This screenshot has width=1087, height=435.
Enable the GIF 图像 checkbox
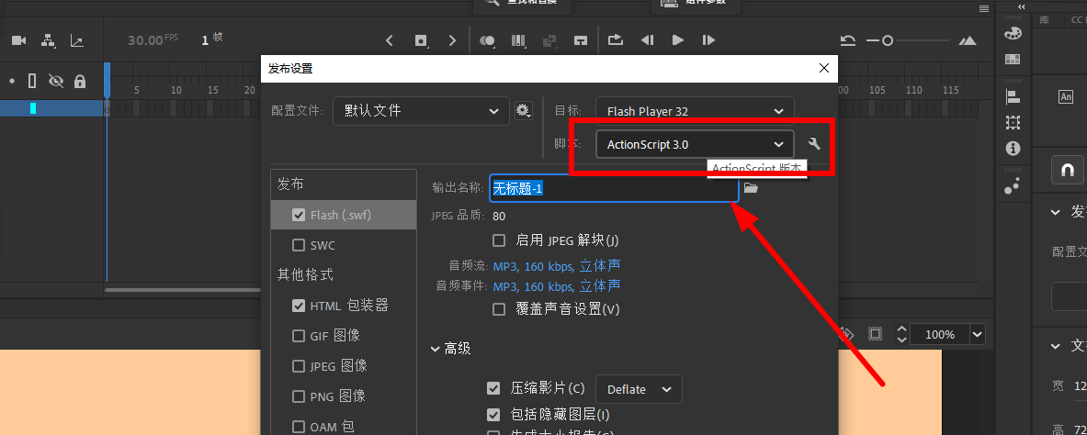coord(299,336)
